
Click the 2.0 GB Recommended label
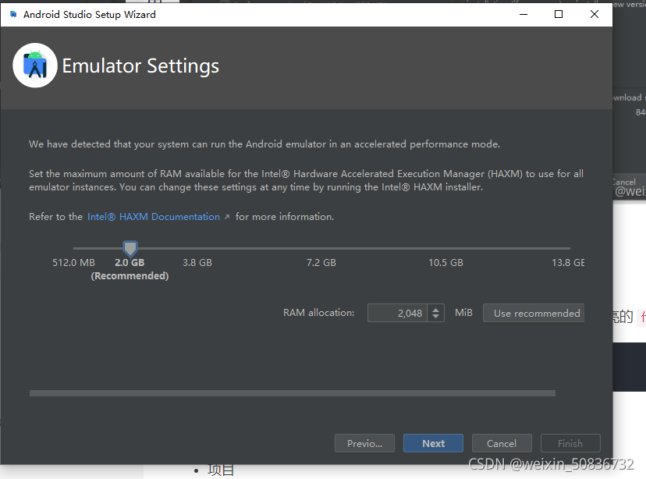pos(130,269)
